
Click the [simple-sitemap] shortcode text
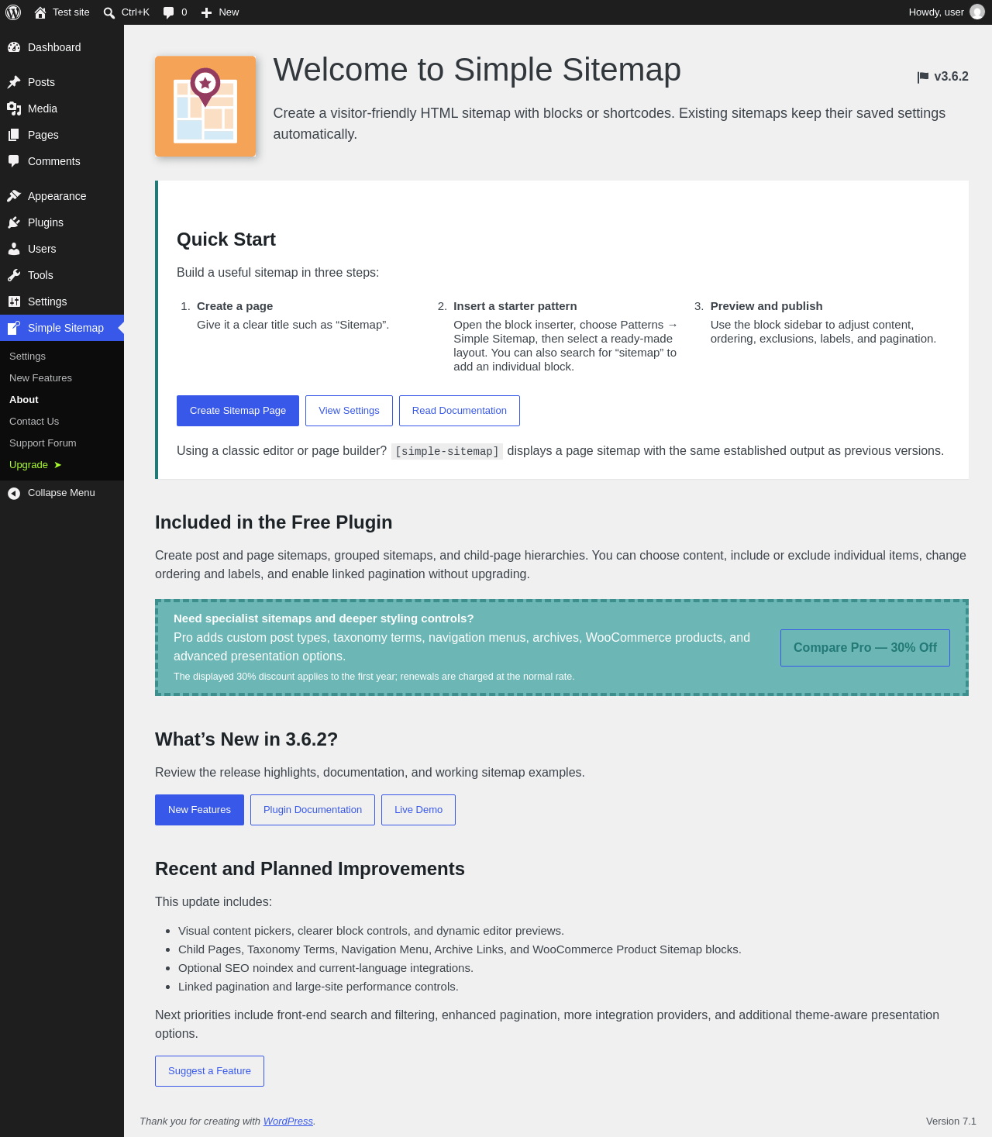point(447,451)
